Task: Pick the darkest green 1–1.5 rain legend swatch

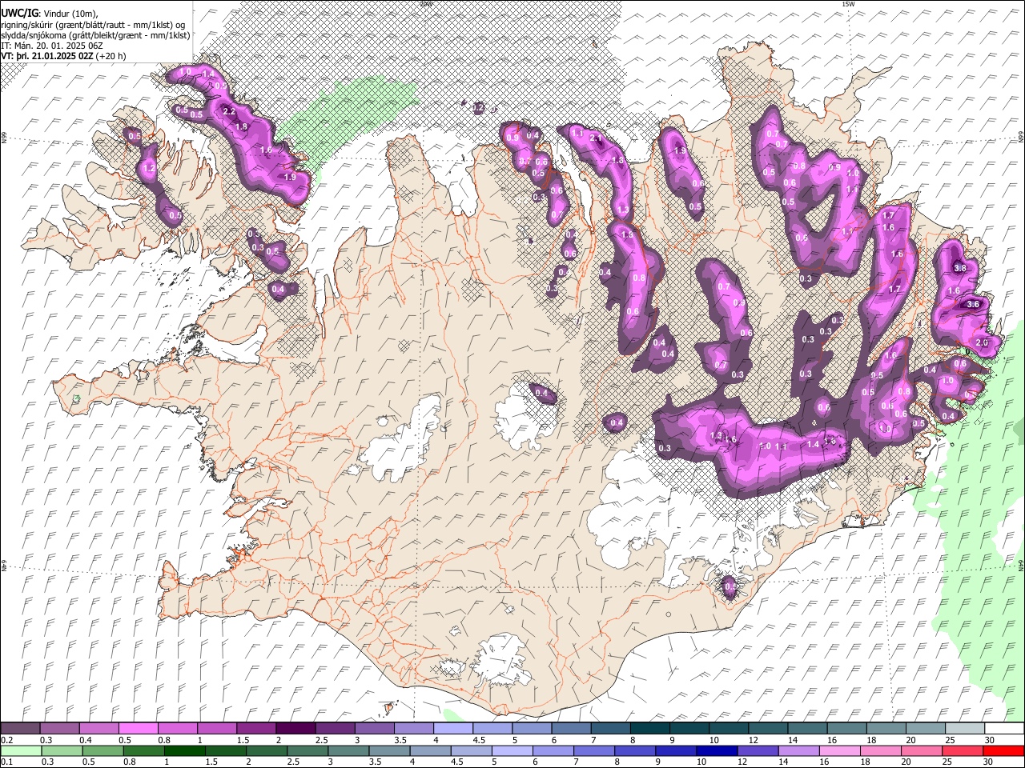Action: tap(184, 750)
